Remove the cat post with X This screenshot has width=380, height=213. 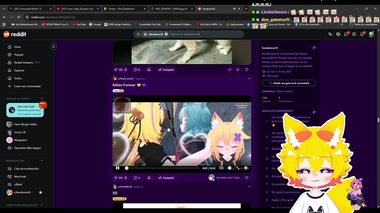coord(237,70)
